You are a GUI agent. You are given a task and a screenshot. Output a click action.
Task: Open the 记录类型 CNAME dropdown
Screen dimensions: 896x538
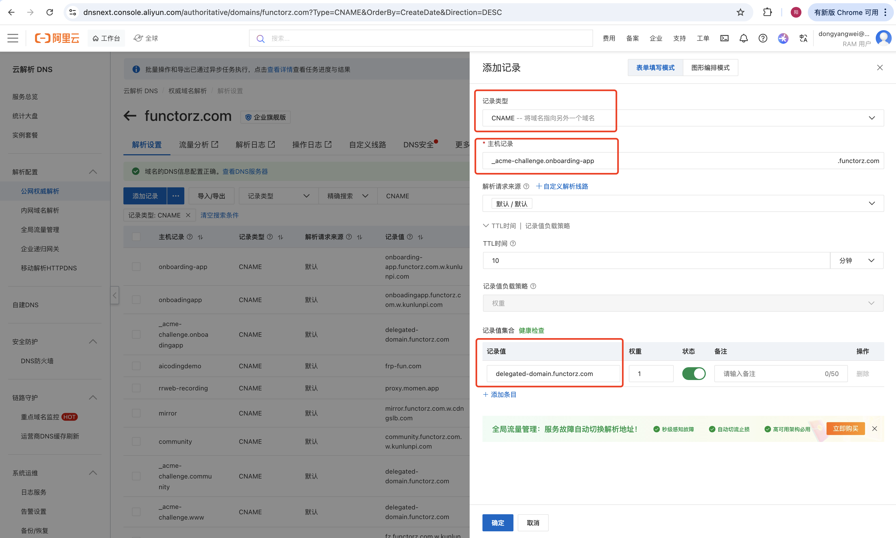683,118
